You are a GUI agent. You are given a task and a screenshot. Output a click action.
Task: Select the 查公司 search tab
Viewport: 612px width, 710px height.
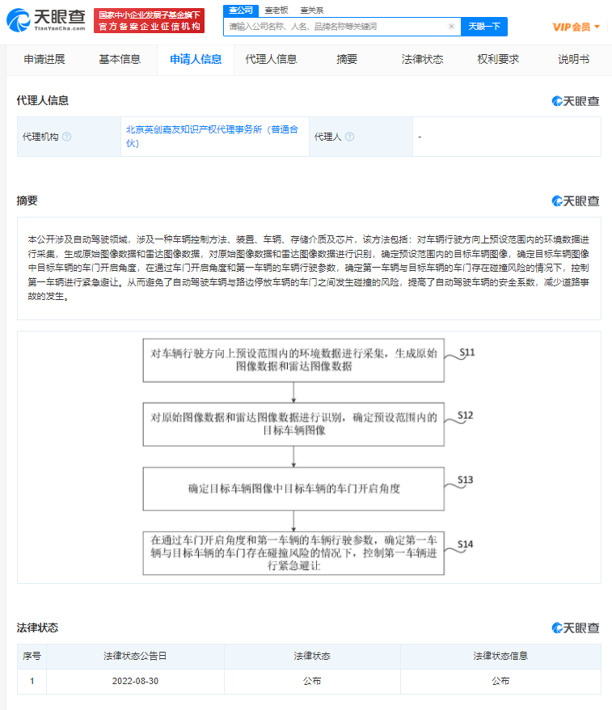(241, 10)
